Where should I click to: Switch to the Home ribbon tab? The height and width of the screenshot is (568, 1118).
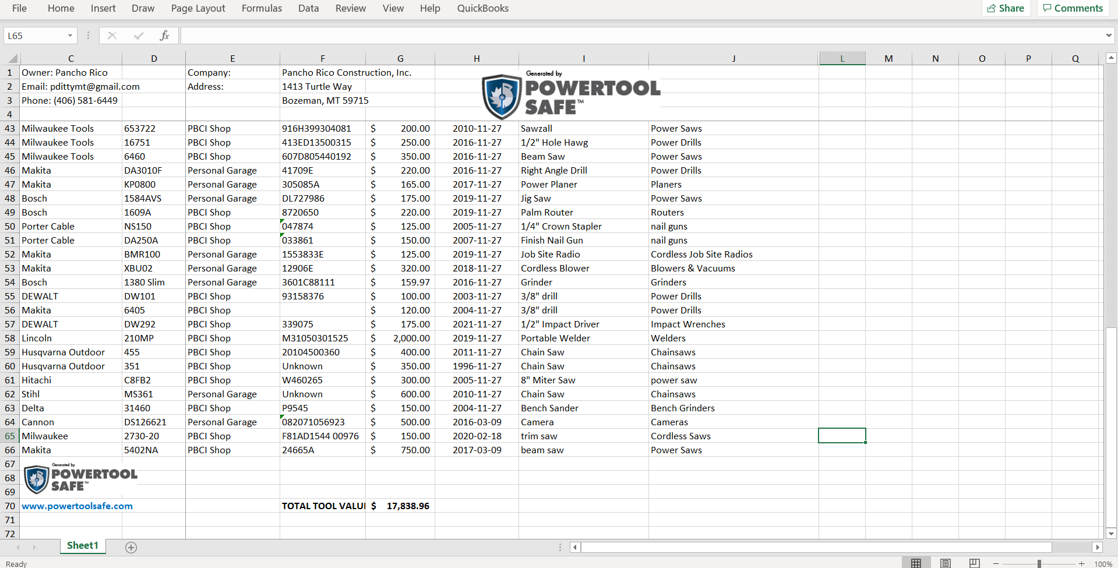tap(61, 8)
